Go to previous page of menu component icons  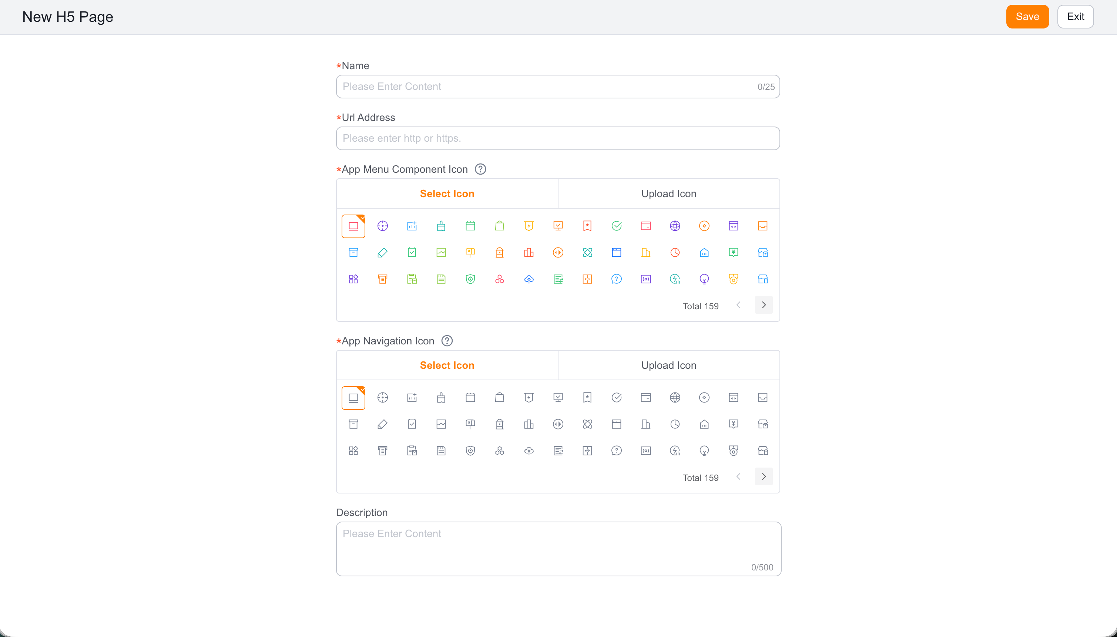738,305
